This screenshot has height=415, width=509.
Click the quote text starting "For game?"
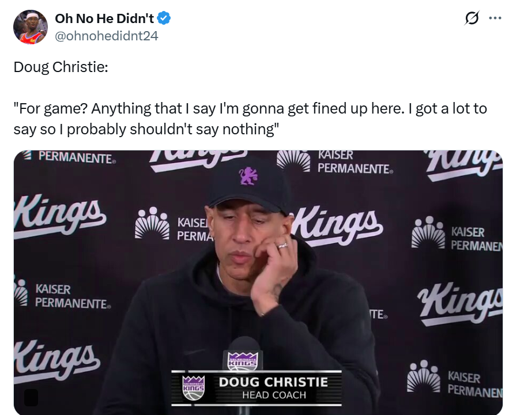click(x=250, y=118)
